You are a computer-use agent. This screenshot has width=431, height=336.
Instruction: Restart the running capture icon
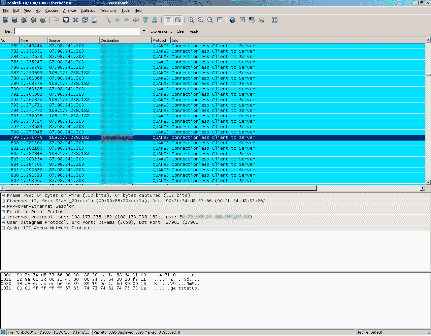tap(43, 20)
